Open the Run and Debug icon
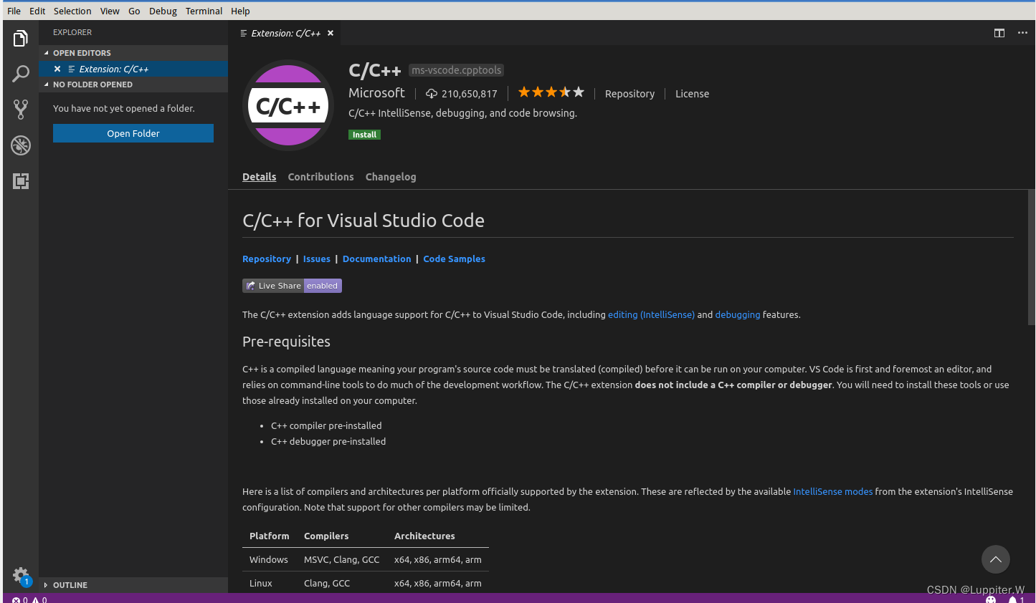The image size is (1036, 603). click(20, 145)
